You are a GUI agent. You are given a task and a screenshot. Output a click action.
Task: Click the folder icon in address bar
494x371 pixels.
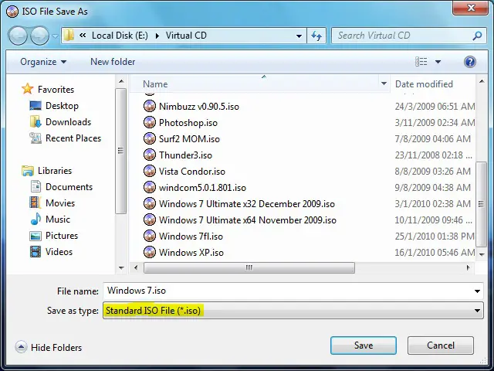[x=69, y=36]
